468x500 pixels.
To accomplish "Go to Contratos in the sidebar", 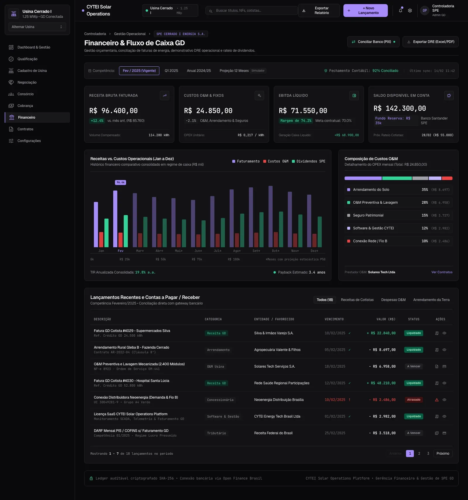I will pyautogui.click(x=37, y=129).
